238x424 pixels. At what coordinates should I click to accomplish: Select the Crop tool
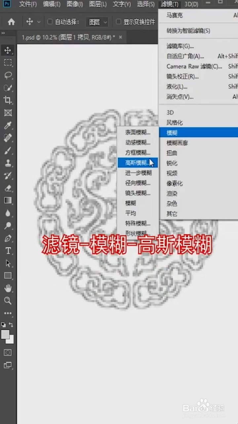8,100
